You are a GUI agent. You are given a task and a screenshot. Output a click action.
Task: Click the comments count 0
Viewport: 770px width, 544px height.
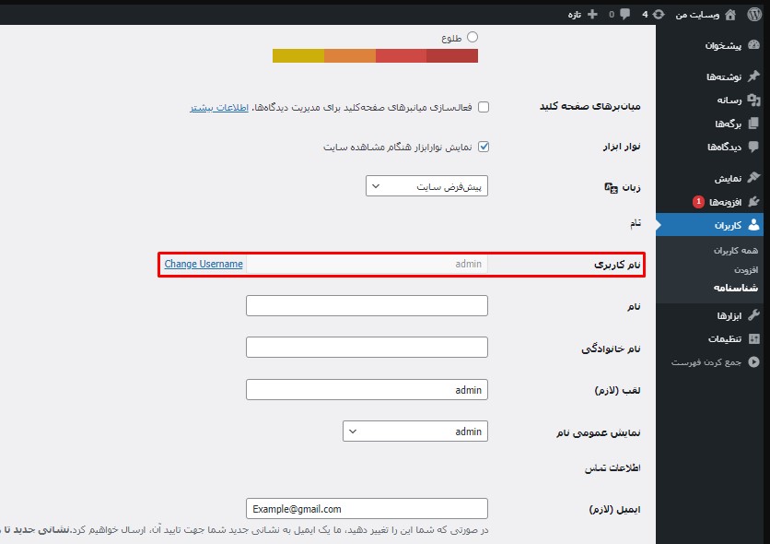[612, 15]
